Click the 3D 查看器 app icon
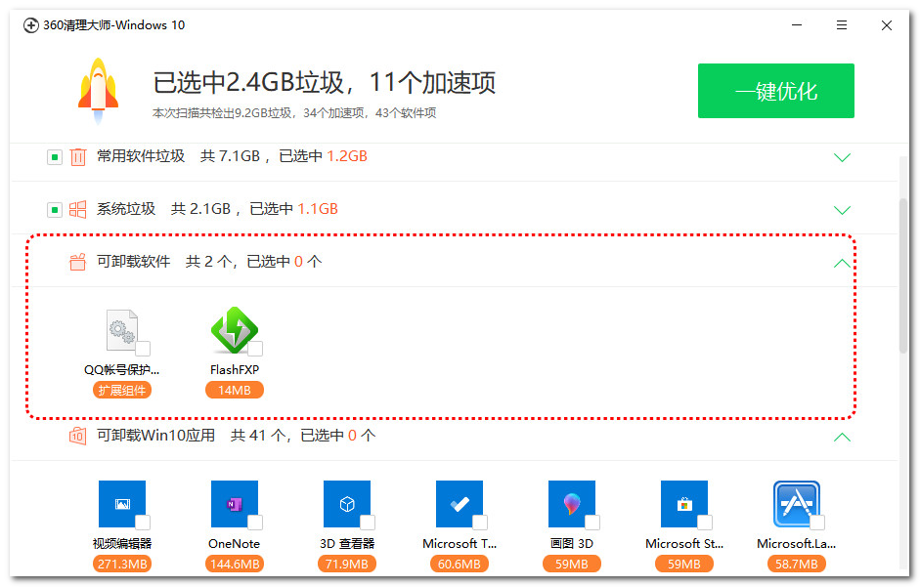Image resolution: width=920 pixels, height=587 pixels. (x=347, y=504)
